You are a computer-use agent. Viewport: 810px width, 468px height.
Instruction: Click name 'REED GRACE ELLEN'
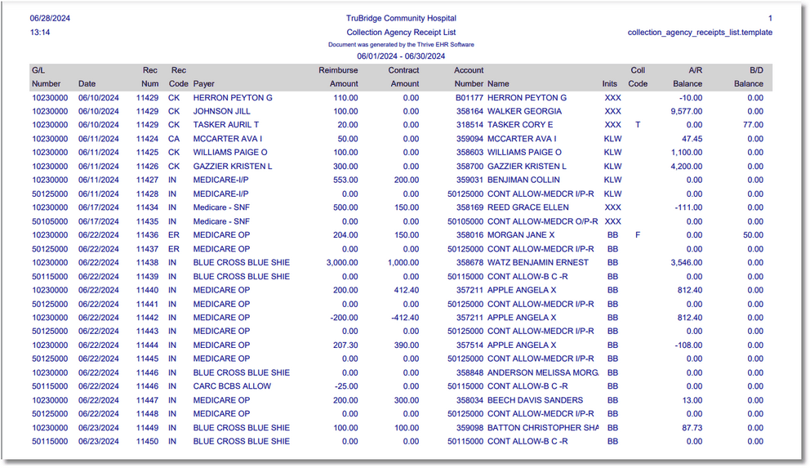pyautogui.click(x=528, y=207)
